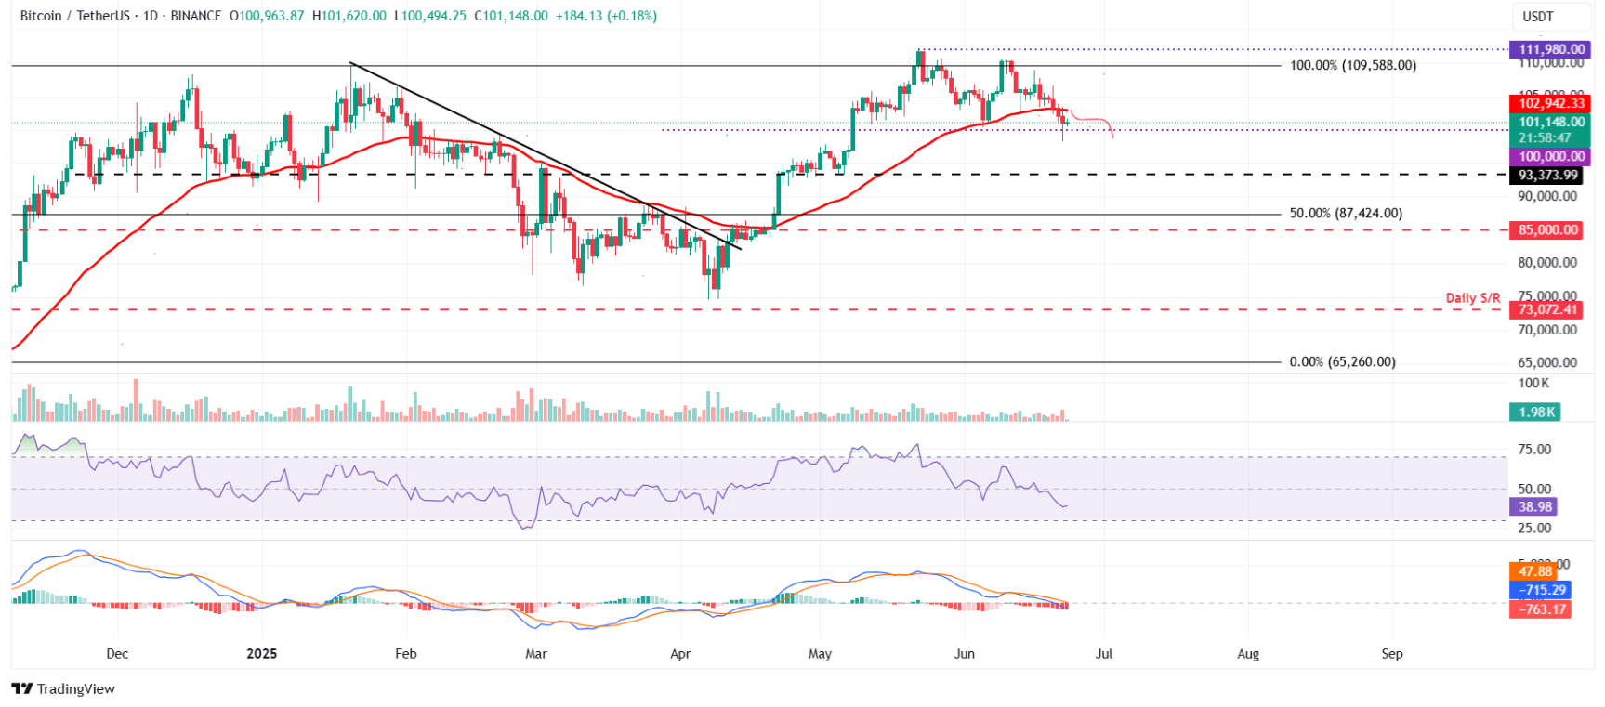The width and height of the screenshot is (1605, 707).
Task: Click the green 101,148.00 current price label
Action: click(1550, 122)
